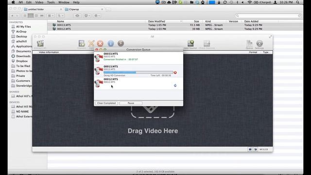Click the Finder back arrow
Screen dimensions: 311x175
pos(13,16)
